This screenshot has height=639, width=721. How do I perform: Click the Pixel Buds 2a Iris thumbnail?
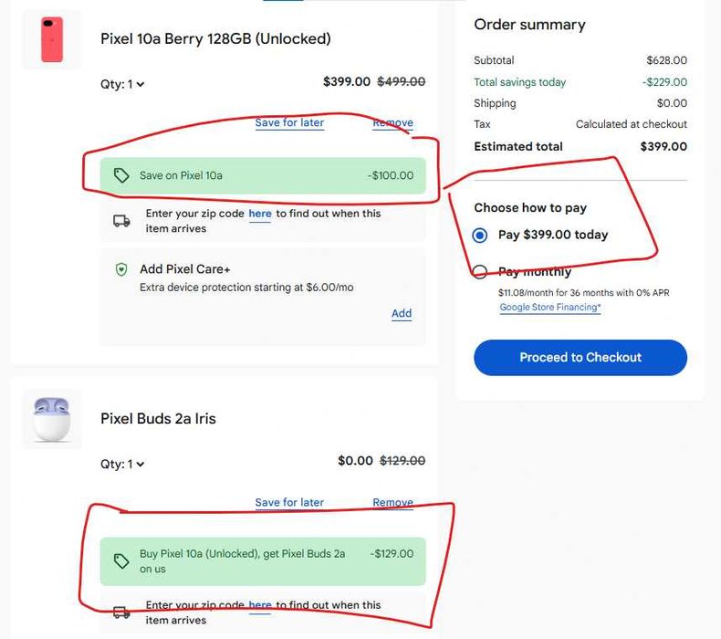pyautogui.click(x=52, y=419)
